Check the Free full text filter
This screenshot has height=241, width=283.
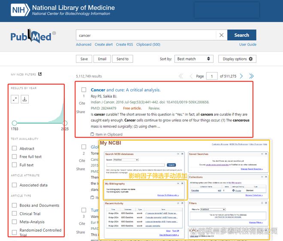click(14, 157)
